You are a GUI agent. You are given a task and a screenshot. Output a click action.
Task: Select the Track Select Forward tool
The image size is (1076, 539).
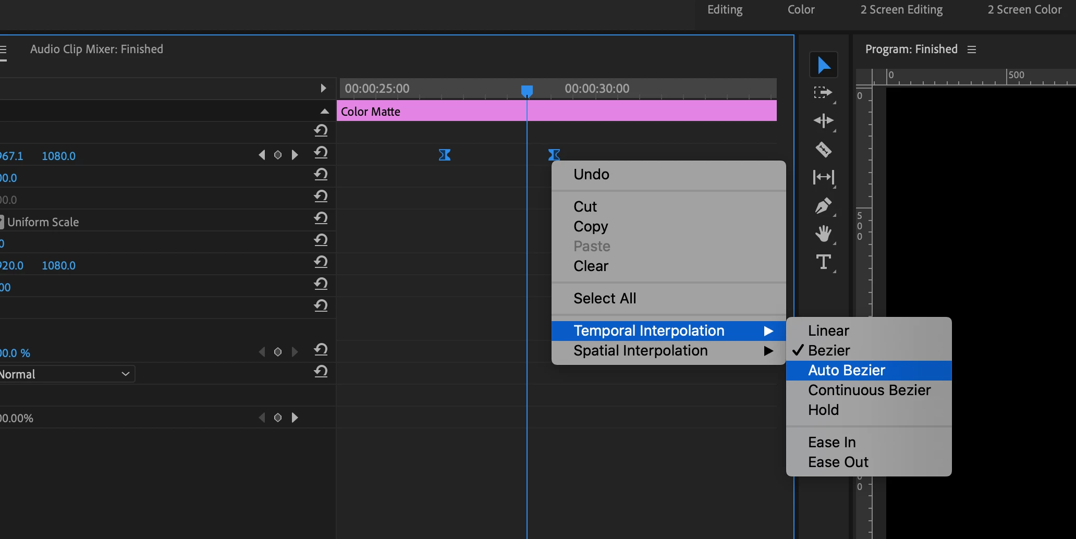point(824,93)
